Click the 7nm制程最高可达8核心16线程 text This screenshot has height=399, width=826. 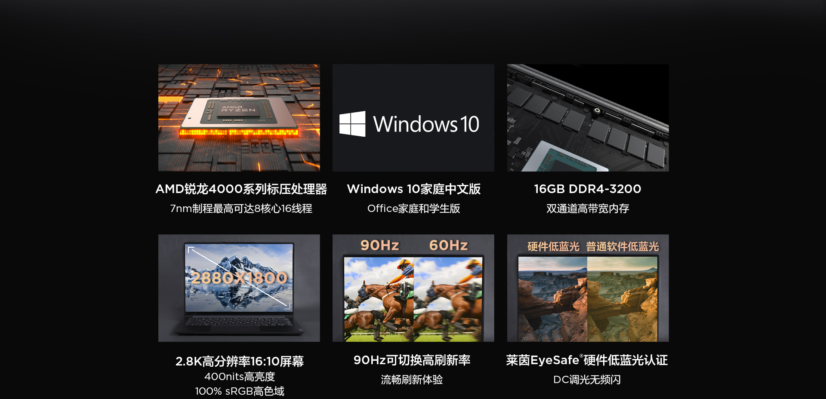pos(241,209)
